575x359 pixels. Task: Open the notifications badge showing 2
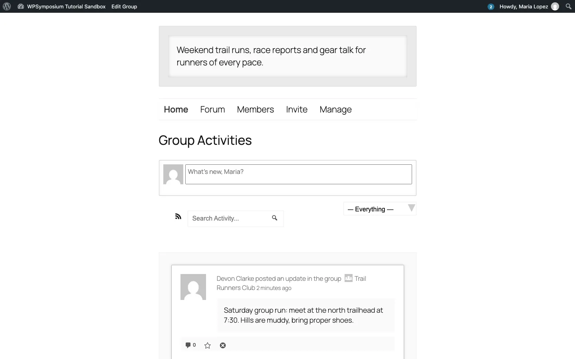[x=491, y=6]
